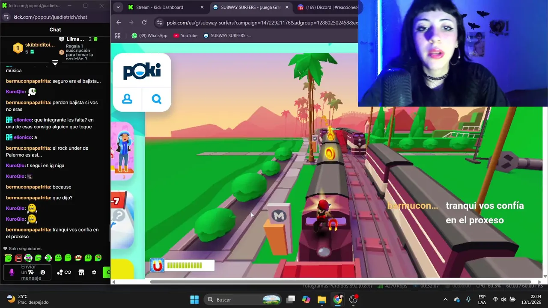
Task: Close the Stream - Kick Dashboard tab
Action: 202,7
